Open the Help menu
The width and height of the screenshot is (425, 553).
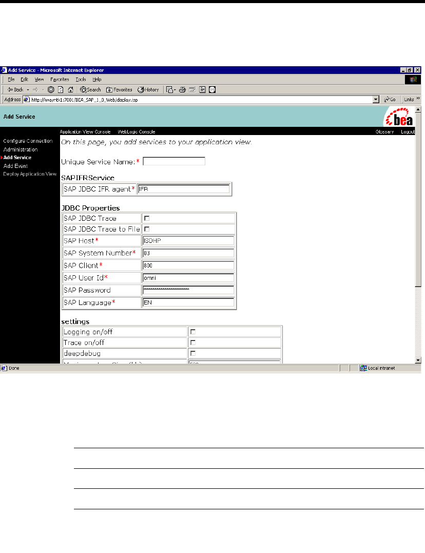[x=97, y=80]
